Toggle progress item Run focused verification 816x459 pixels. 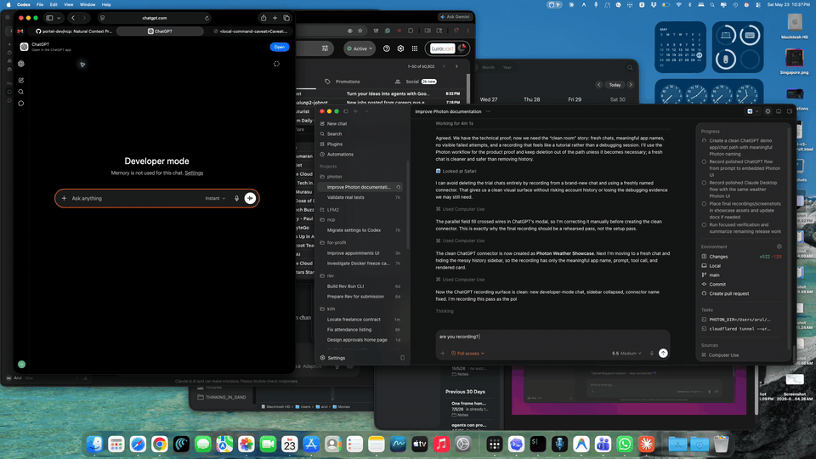tap(704, 224)
